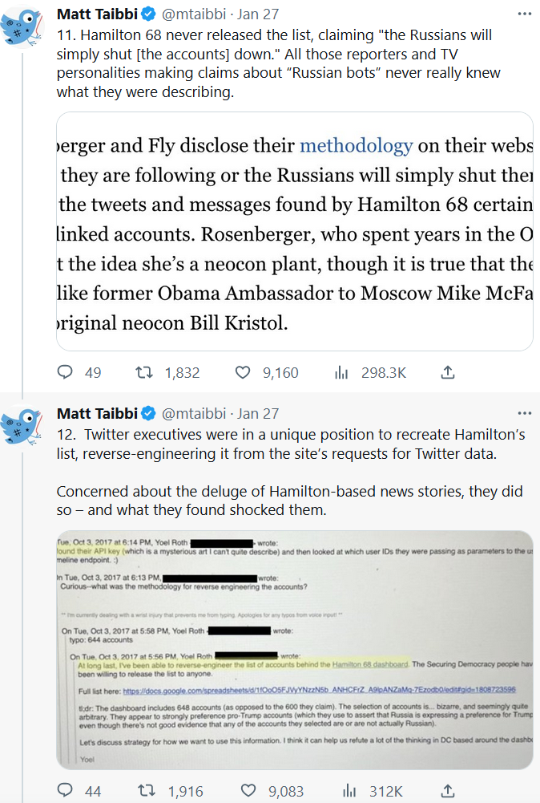View analytics showing 298.3K views

click(x=342, y=373)
